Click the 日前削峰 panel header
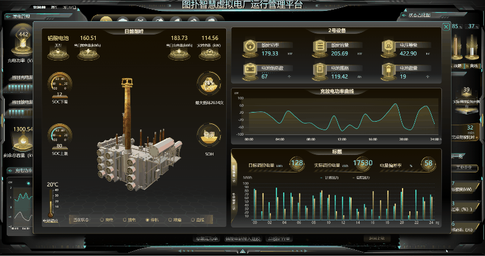The height and width of the screenshot is (256, 485). click(134, 31)
